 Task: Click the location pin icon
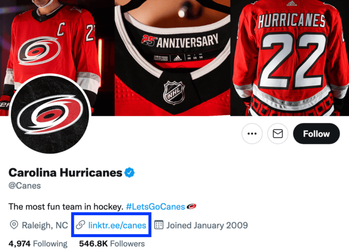tap(14, 225)
